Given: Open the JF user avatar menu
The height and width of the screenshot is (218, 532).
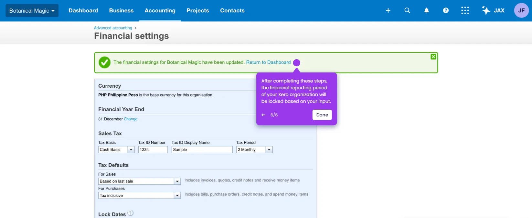Looking at the screenshot, I should 521,10.
